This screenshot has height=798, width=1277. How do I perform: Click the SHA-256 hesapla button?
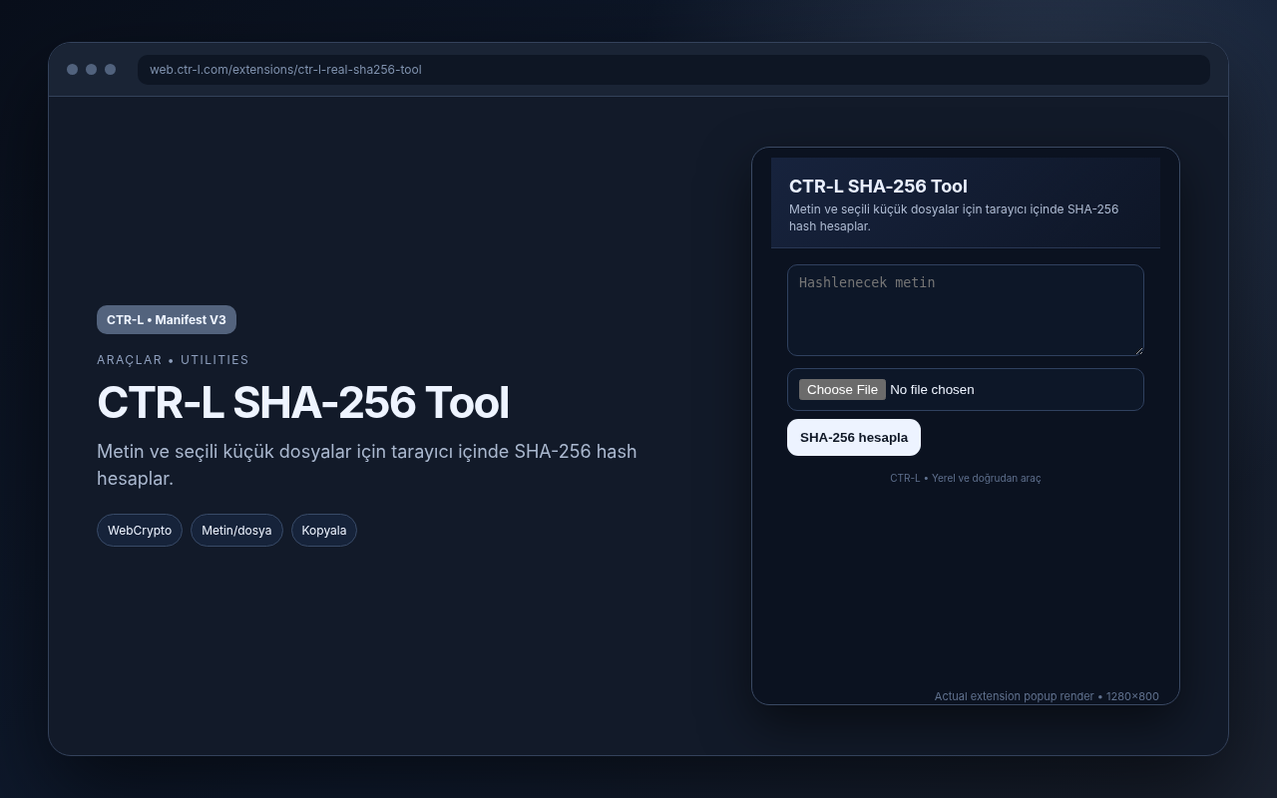pyautogui.click(x=854, y=438)
